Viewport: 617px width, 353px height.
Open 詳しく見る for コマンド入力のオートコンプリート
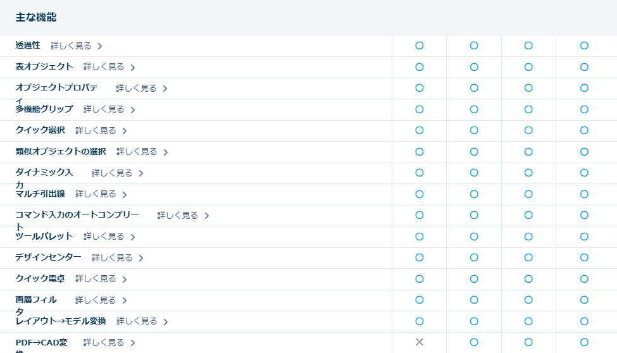(x=178, y=216)
